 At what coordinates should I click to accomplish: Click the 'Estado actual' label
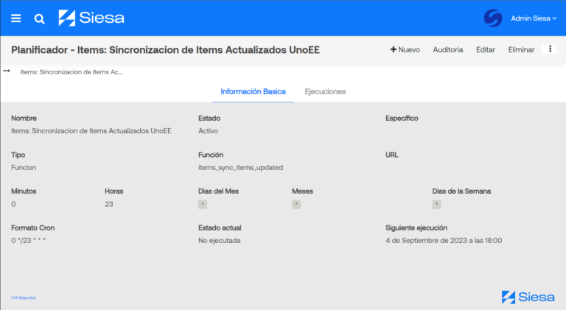(220, 228)
